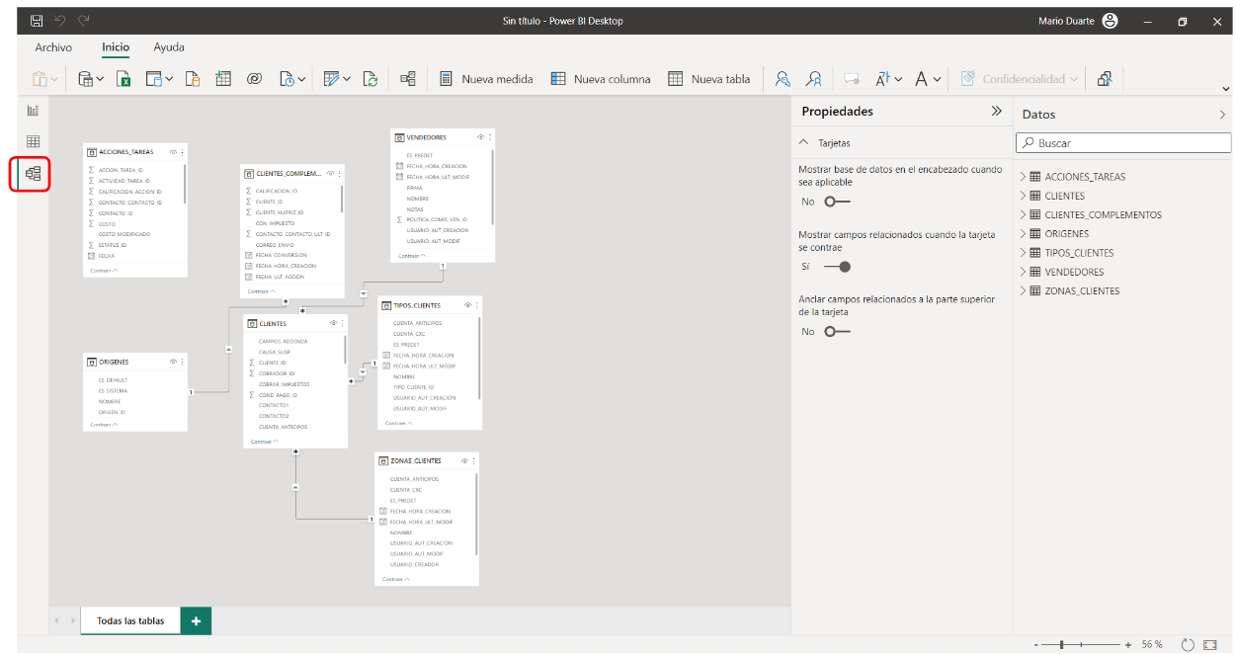Expand ORIGENES in Datos pane
Viewport: 1236px width, 655px height.
[1024, 234]
